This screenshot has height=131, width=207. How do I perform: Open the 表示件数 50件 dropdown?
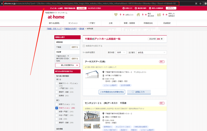[x=121, y=52]
